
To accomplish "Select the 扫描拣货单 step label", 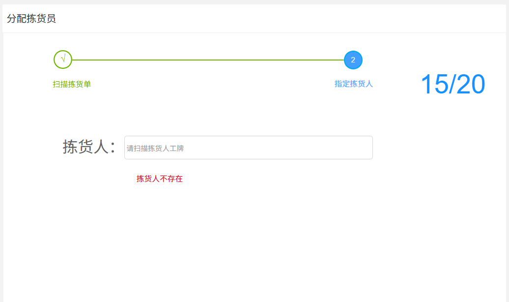I will [72, 84].
